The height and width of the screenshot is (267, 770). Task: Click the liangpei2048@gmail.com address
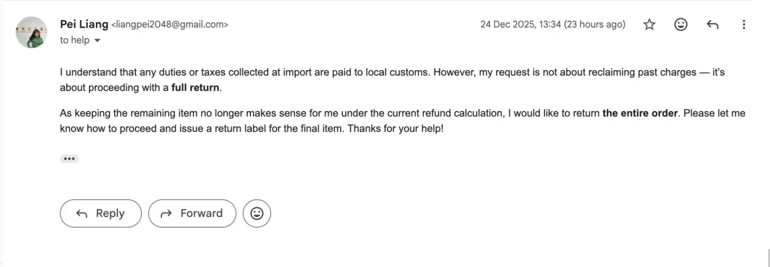170,24
